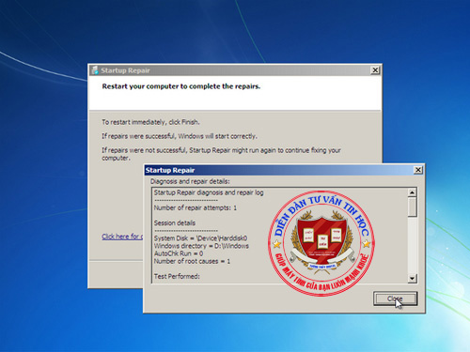Click the 'To restart immediately, click Finish.' text
Screen dimensions: 470x352
coord(150,122)
